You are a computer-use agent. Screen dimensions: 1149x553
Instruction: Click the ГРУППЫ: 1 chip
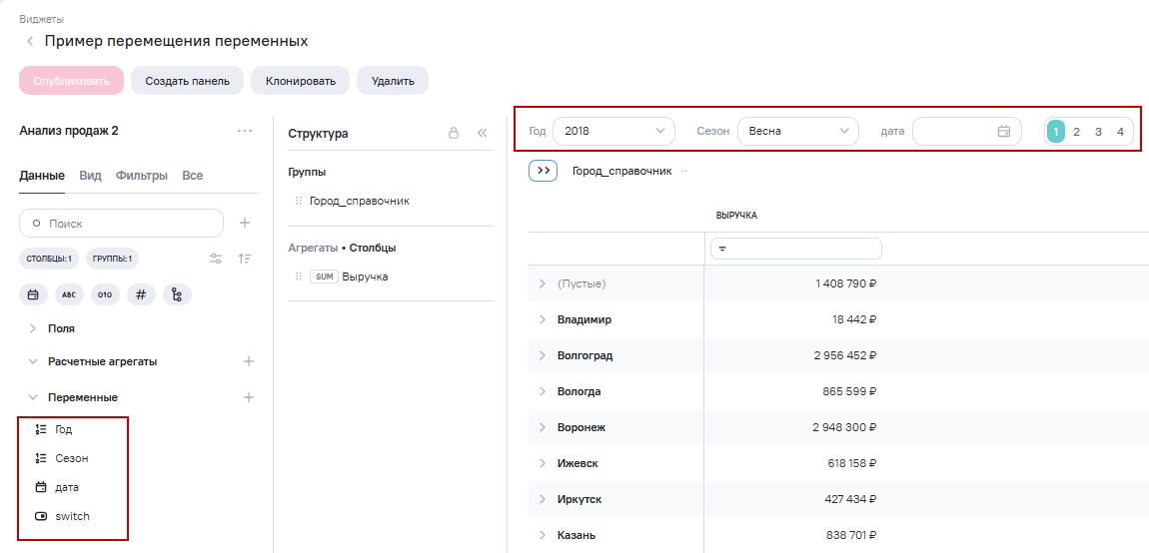pos(112,259)
